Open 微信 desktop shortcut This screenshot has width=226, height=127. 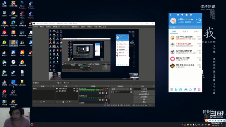4,63
